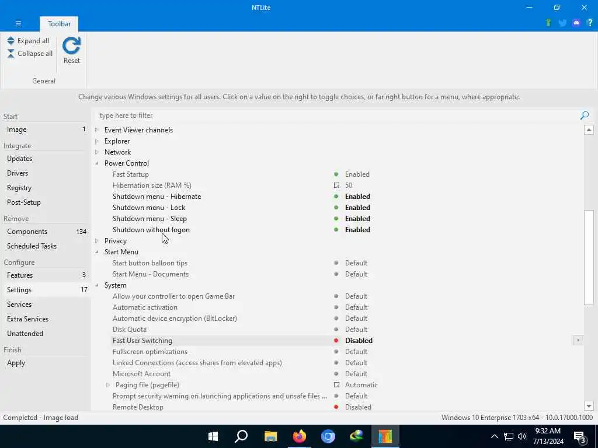Click the Reset toolbar icon
598x448 pixels.
click(x=72, y=50)
